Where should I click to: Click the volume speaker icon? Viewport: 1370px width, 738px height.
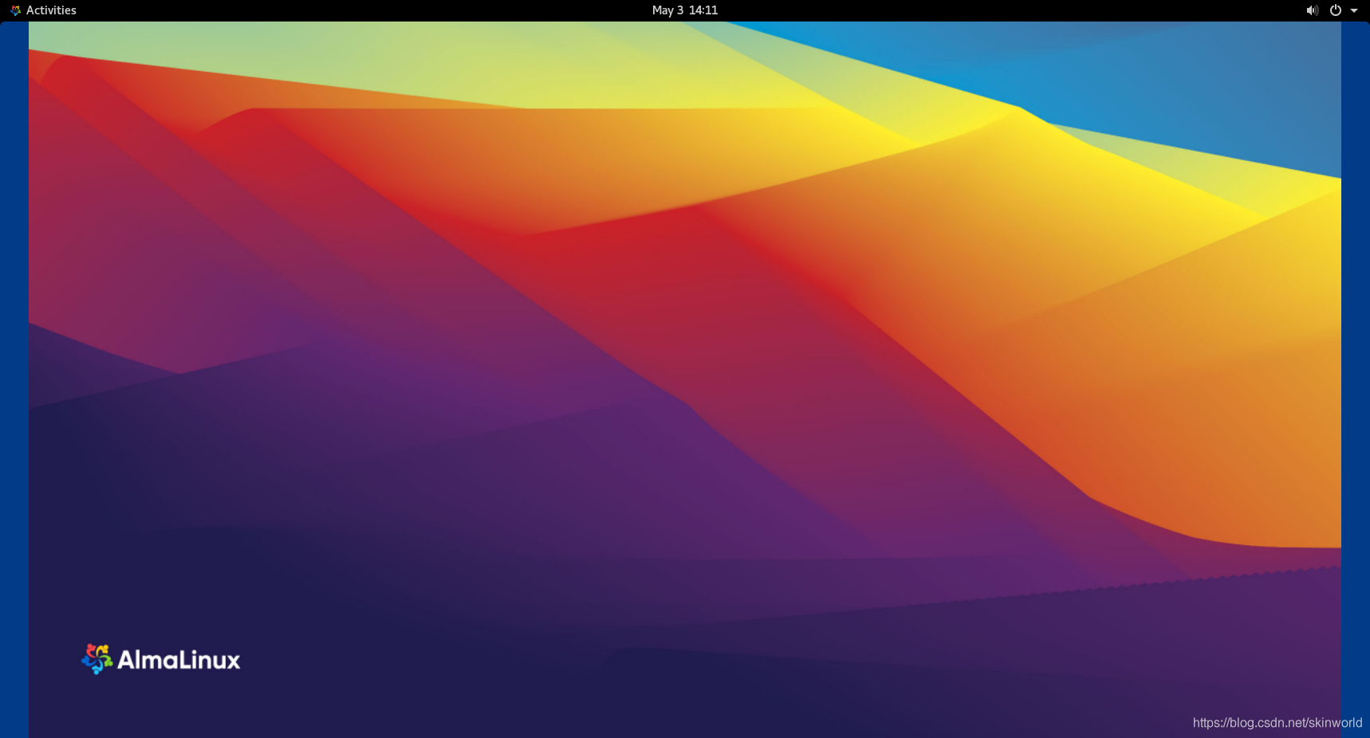pos(1312,10)
